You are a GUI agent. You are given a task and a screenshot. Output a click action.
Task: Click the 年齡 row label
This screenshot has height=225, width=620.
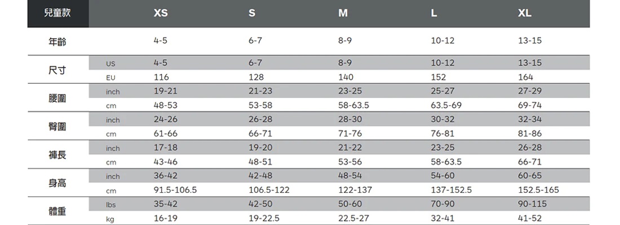[57, 41]
